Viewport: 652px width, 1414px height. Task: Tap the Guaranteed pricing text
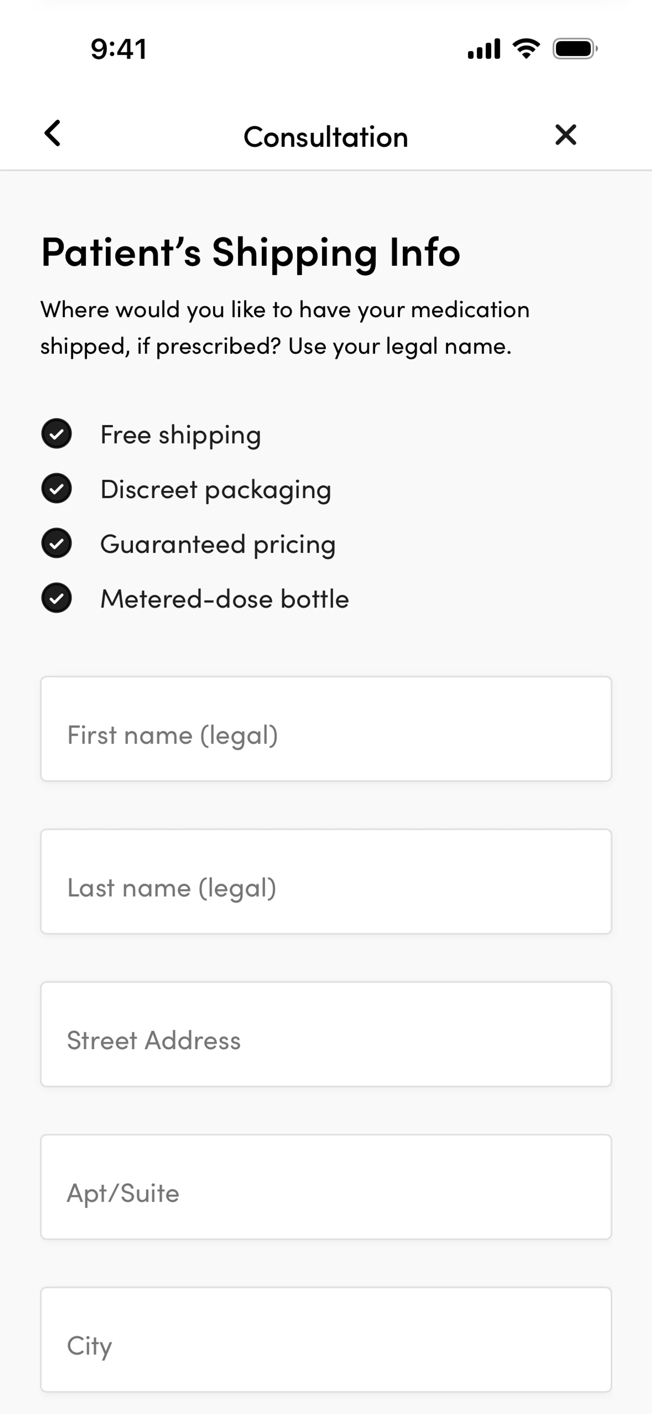218,545
